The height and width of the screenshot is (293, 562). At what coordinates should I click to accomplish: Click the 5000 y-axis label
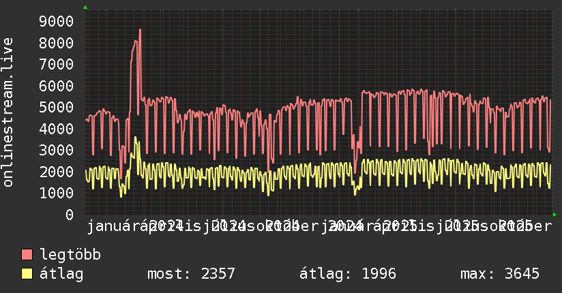57,107
